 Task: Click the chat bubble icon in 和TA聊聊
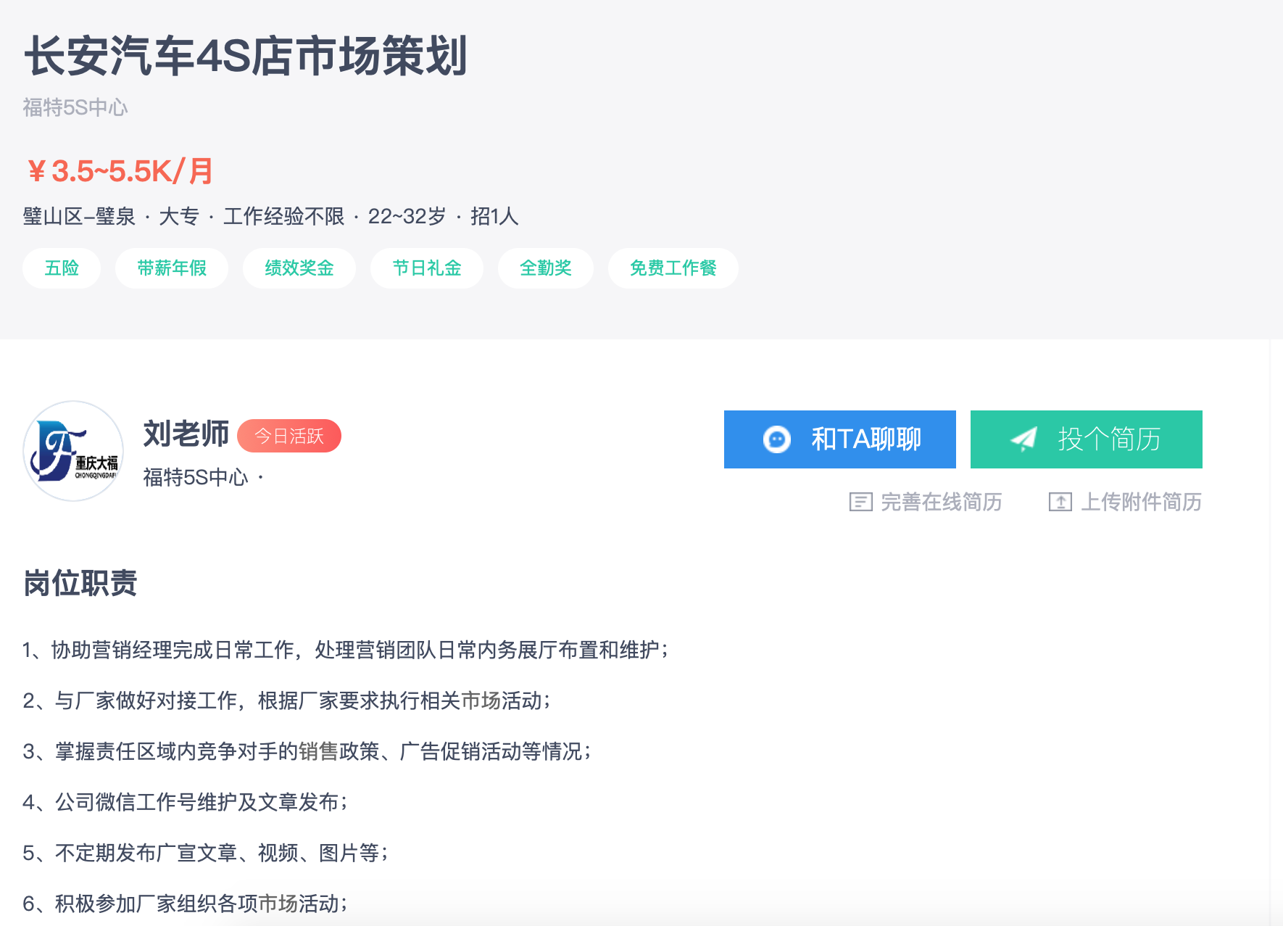click(776, 439)
